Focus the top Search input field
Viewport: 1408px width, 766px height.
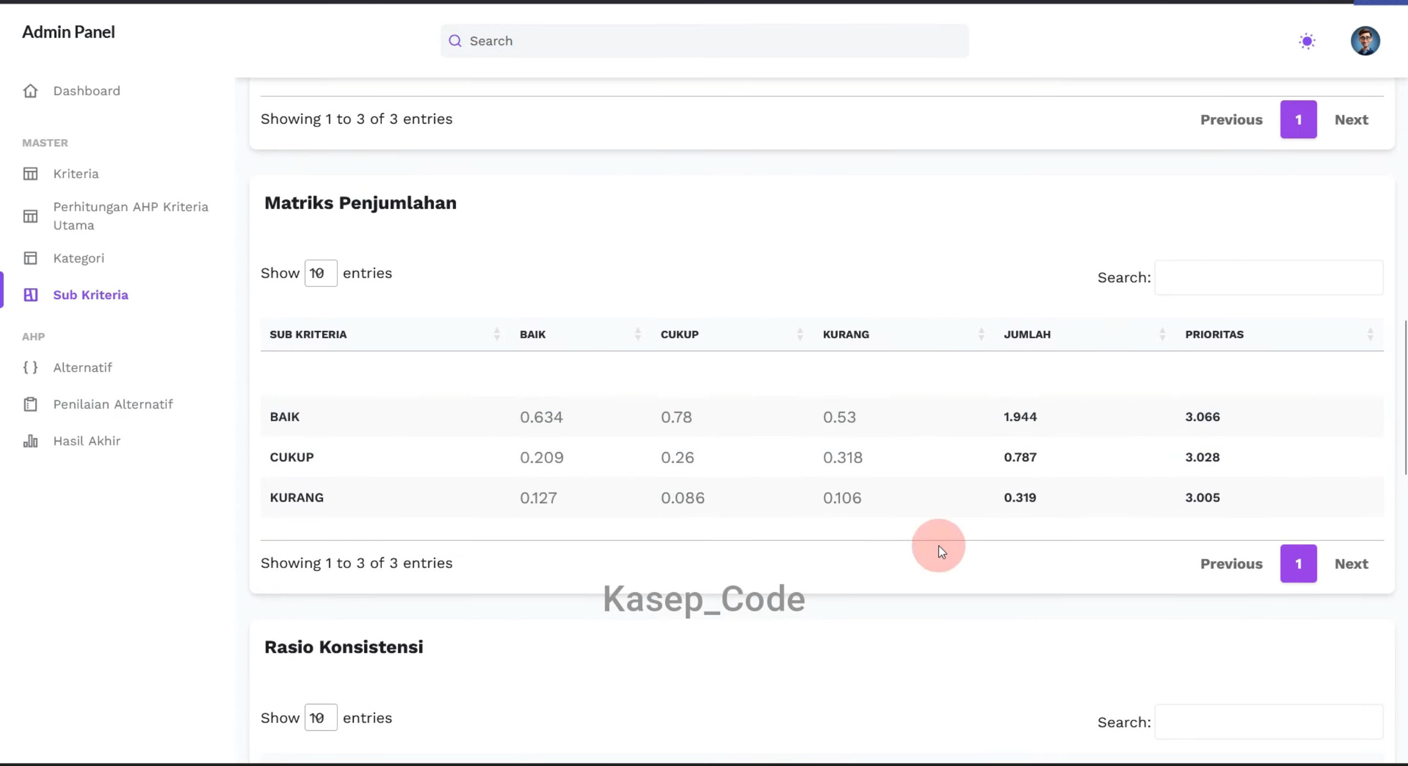pyautogui.click(x=704, y=41)
